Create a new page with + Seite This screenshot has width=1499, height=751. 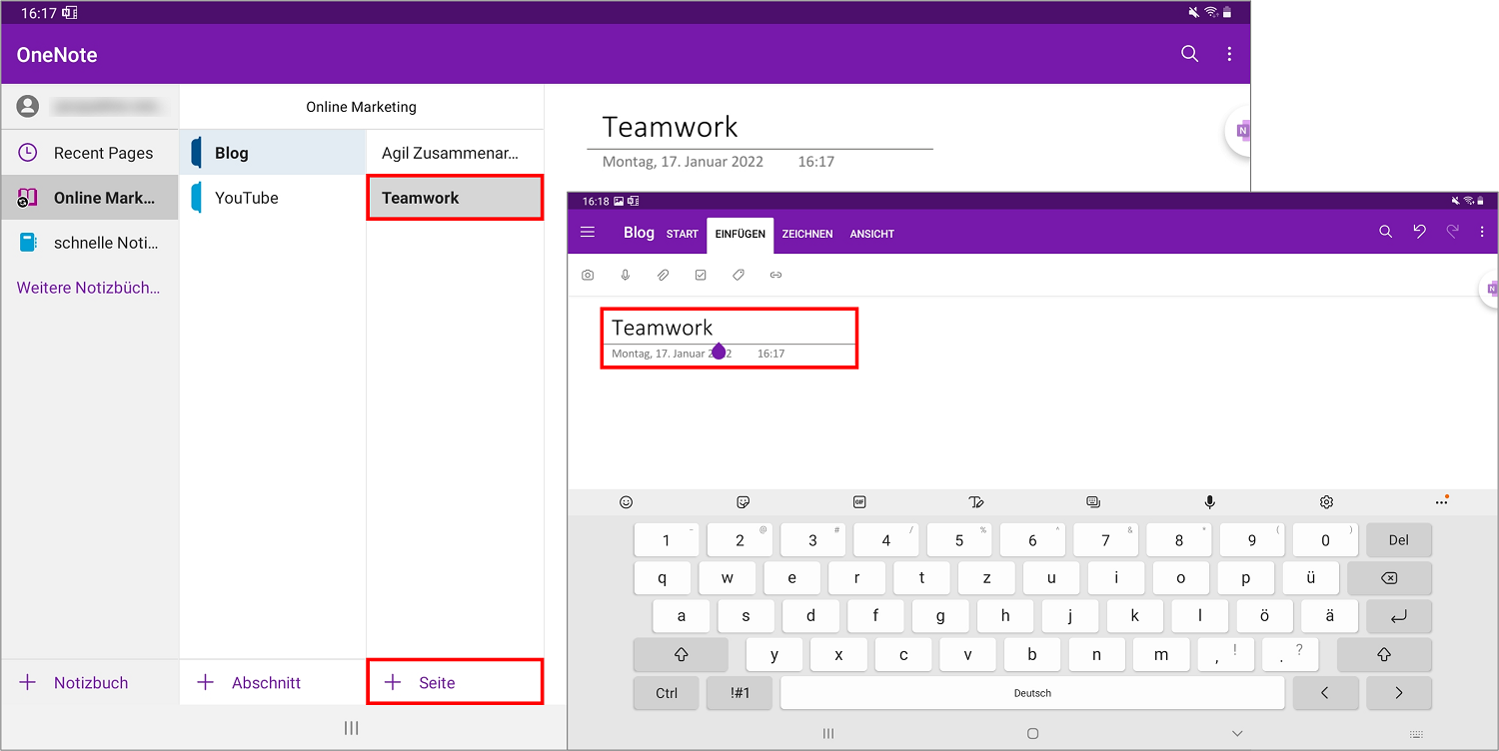(x=456, y=683)
